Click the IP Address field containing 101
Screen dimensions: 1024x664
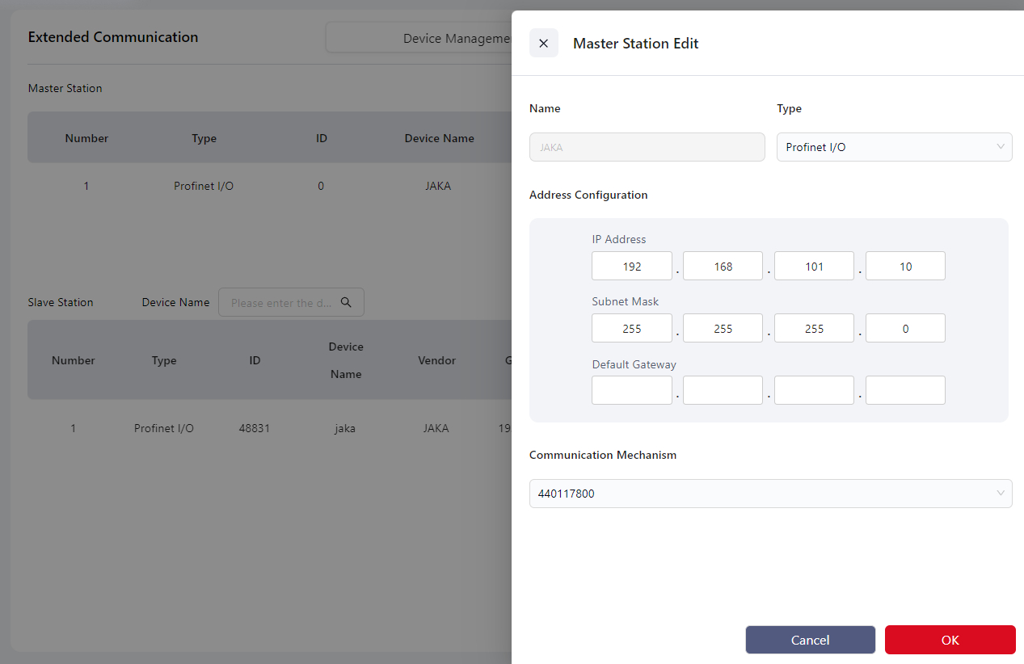(814, 266)
